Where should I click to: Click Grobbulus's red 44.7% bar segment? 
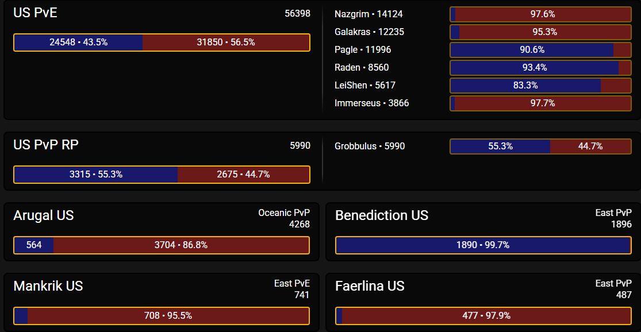click(x=590, y=146)
